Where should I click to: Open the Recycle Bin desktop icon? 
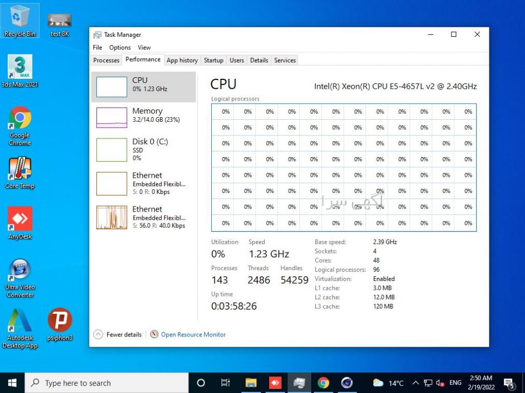20,20
